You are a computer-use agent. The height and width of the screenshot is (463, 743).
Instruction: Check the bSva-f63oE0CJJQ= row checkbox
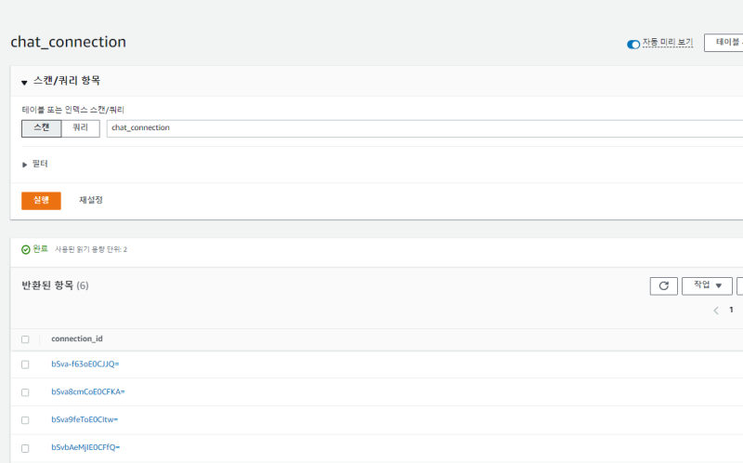(25, 364)
